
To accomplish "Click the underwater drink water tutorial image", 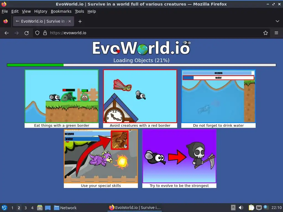I will click(x=218, y=96).
